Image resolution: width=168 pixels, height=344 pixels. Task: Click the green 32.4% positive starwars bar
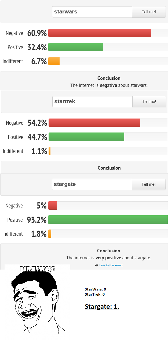pyautogui.click(x=76, y=47)
